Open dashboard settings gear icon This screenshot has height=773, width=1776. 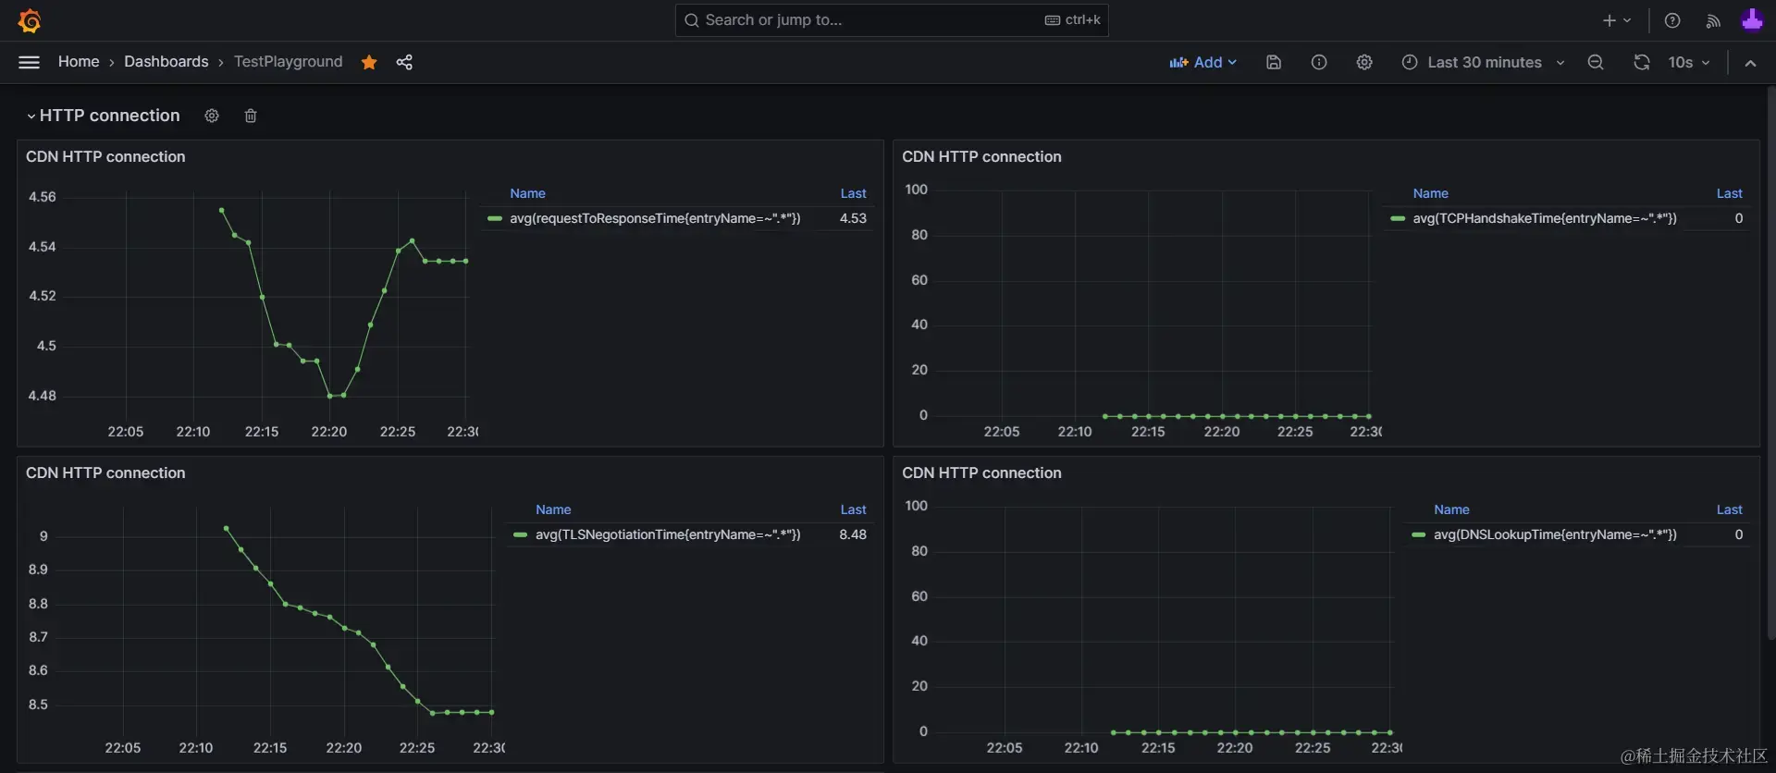coord(1364,62)
